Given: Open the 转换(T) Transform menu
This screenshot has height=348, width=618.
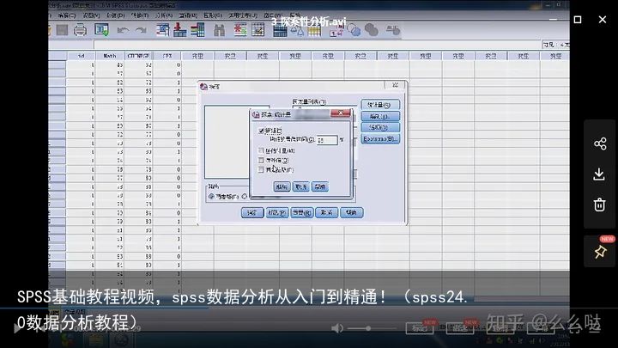Looking at the screenshot, I should [x=140, y=15].
